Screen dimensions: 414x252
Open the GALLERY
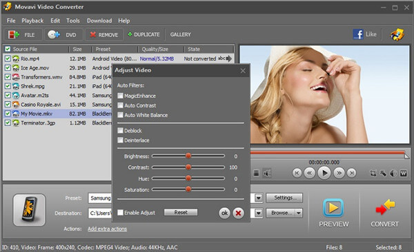click(180, 34)
